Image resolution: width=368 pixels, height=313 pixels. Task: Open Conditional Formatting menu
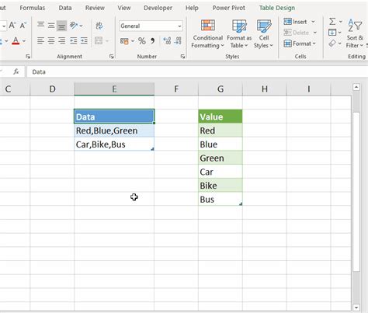[207, 34]
